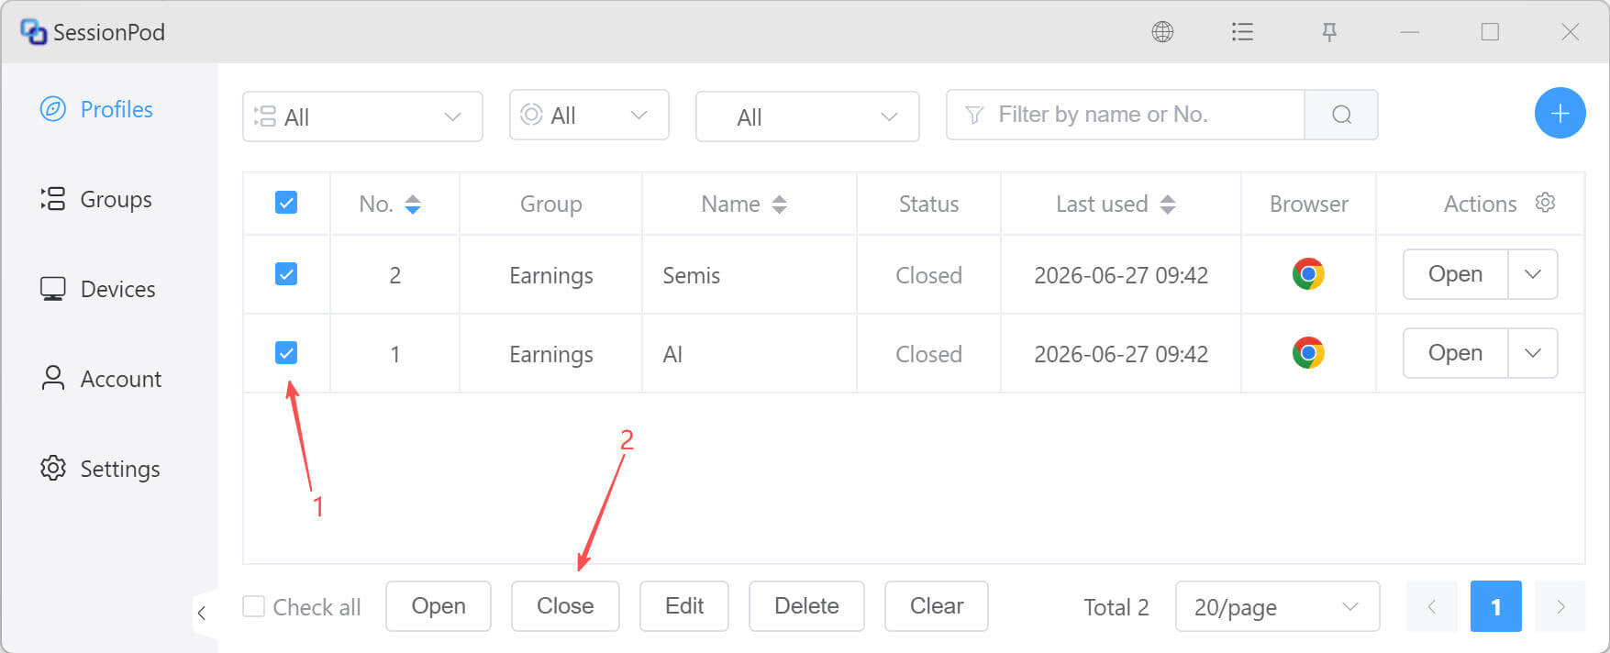
Task: Click the Semis profile name
Action: (692, 275)
